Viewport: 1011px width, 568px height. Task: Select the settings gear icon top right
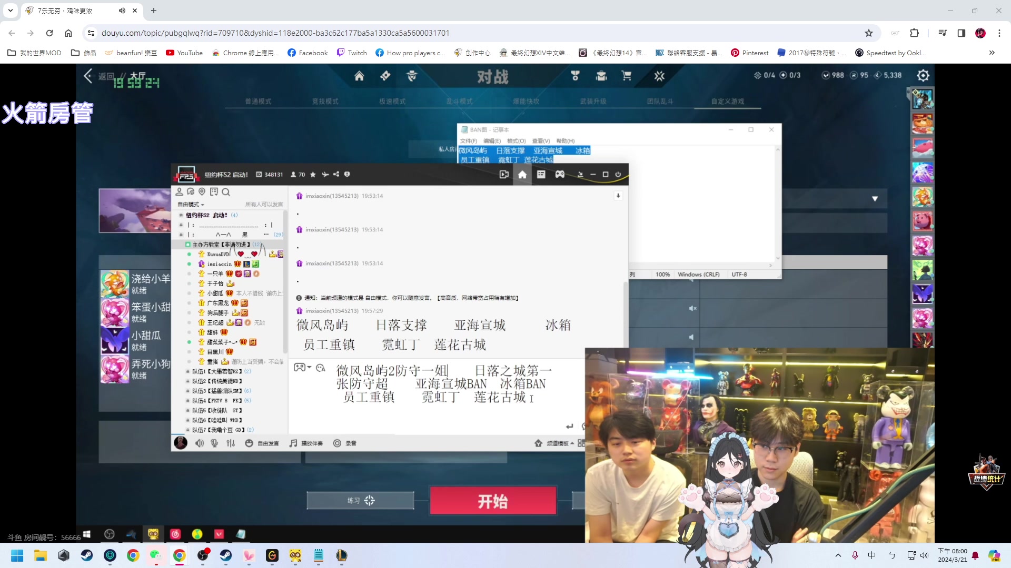[x=923, y=76]
